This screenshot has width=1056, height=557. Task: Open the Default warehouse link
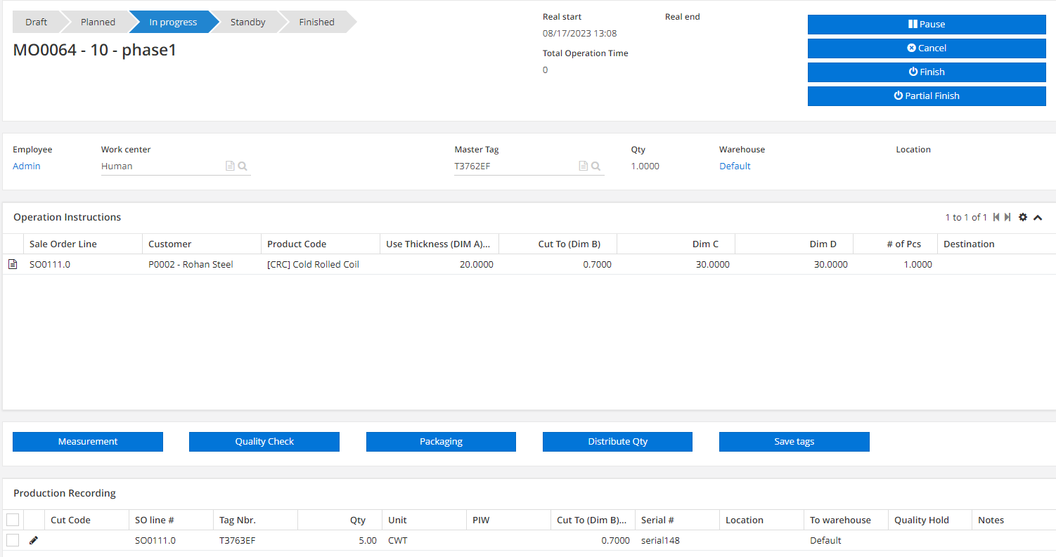(734, 166)
